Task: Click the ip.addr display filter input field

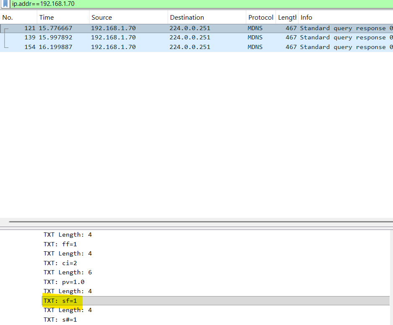Action: pyautogui.click(x=167, y=4)
